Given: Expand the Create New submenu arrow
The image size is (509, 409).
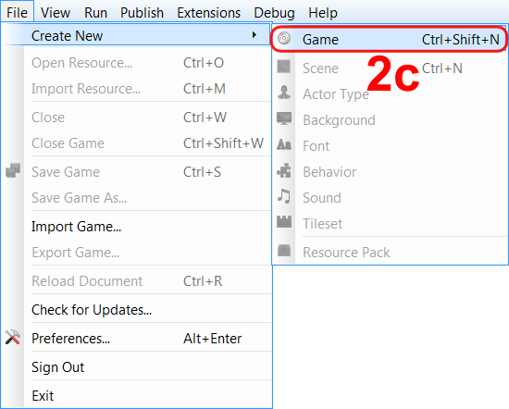Looking at the screenshot, I should pos(254,35).
